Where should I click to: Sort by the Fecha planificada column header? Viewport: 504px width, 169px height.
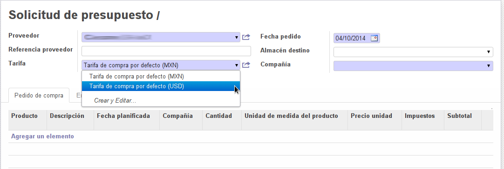pyautogui.click(x=123, y=116)
